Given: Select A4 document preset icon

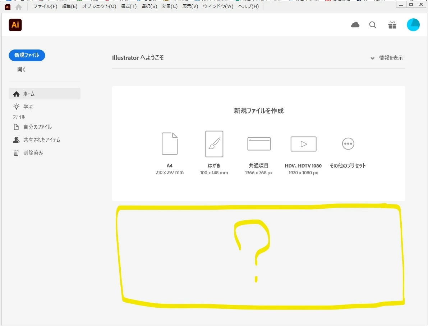Looking at the screenshot, I should (170, 143).
